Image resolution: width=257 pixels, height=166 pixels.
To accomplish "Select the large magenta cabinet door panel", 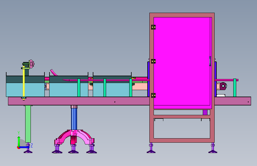I will pyautogui.click(x=182, y=61).
